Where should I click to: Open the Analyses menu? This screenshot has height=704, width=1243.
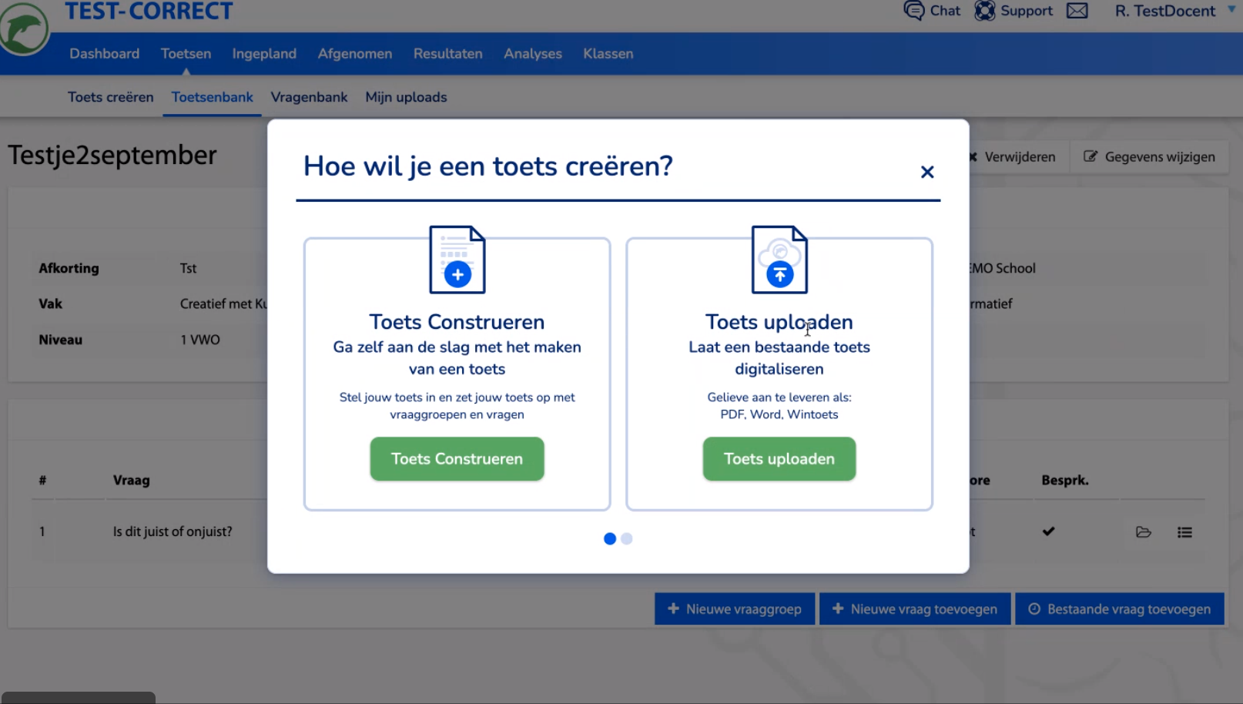532,53
